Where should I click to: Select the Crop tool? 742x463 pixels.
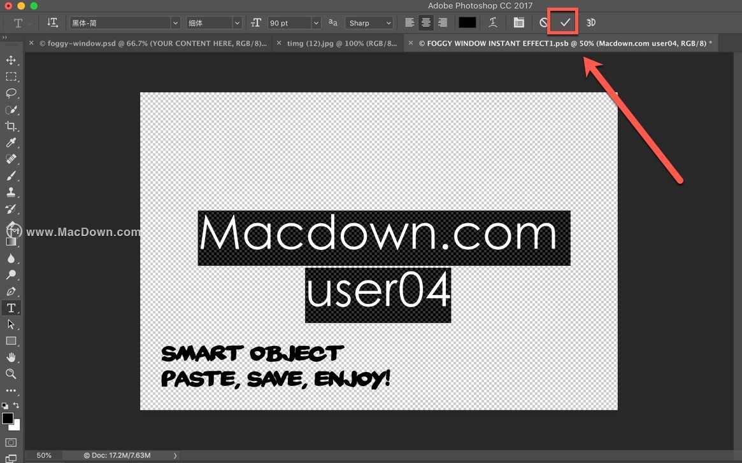(11, 126)
